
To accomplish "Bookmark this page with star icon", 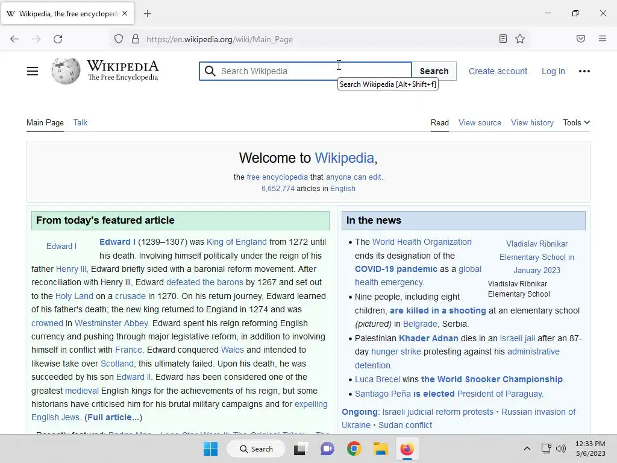I will 520,39.
